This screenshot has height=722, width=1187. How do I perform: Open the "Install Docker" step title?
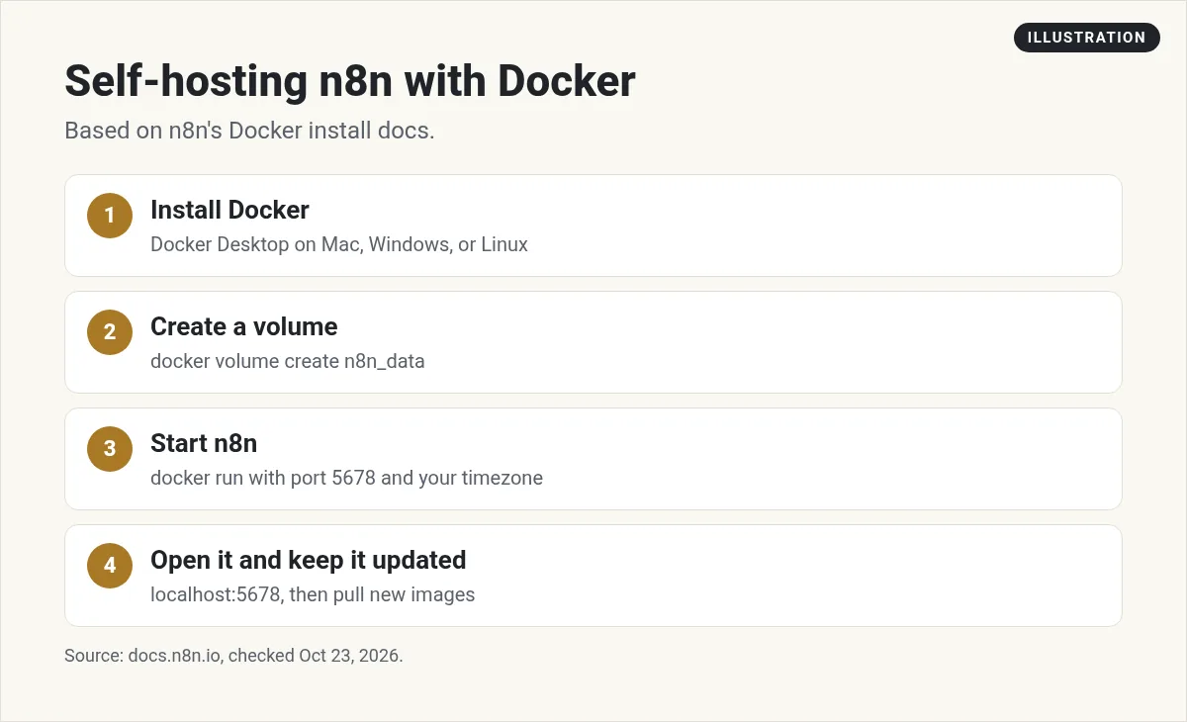(x=229, y=210)
